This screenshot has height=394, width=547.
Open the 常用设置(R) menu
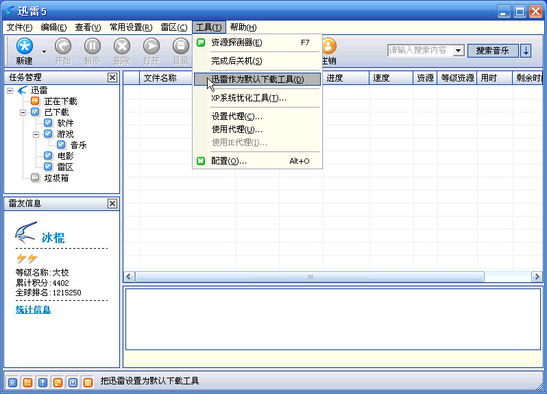click(x=131, y=27)
